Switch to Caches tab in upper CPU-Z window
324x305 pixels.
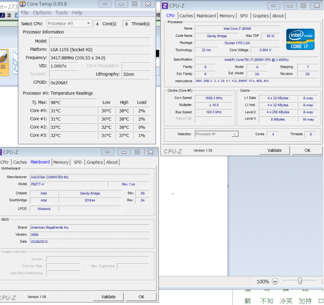(186, 16)
